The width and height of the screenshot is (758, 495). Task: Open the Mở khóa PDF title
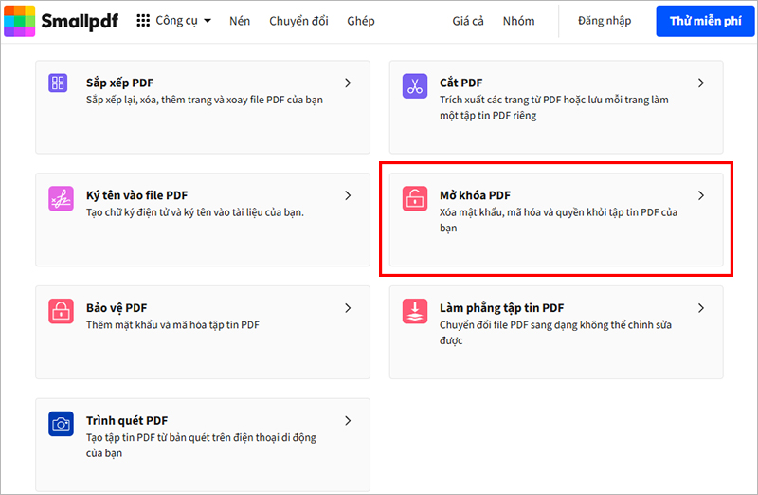(x=476, y=195)
